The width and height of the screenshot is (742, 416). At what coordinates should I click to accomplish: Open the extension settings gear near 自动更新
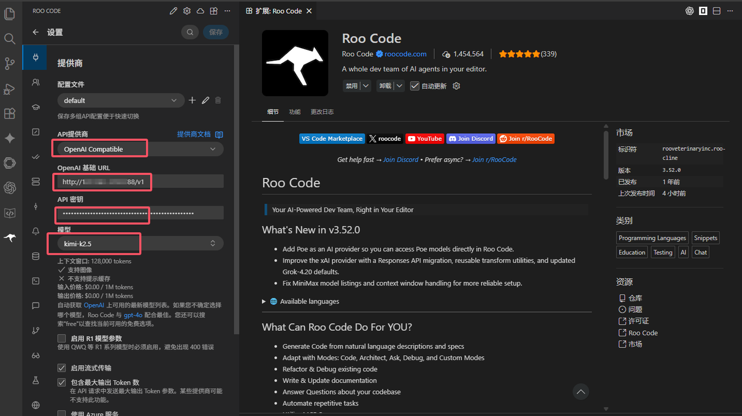[456, 86]
